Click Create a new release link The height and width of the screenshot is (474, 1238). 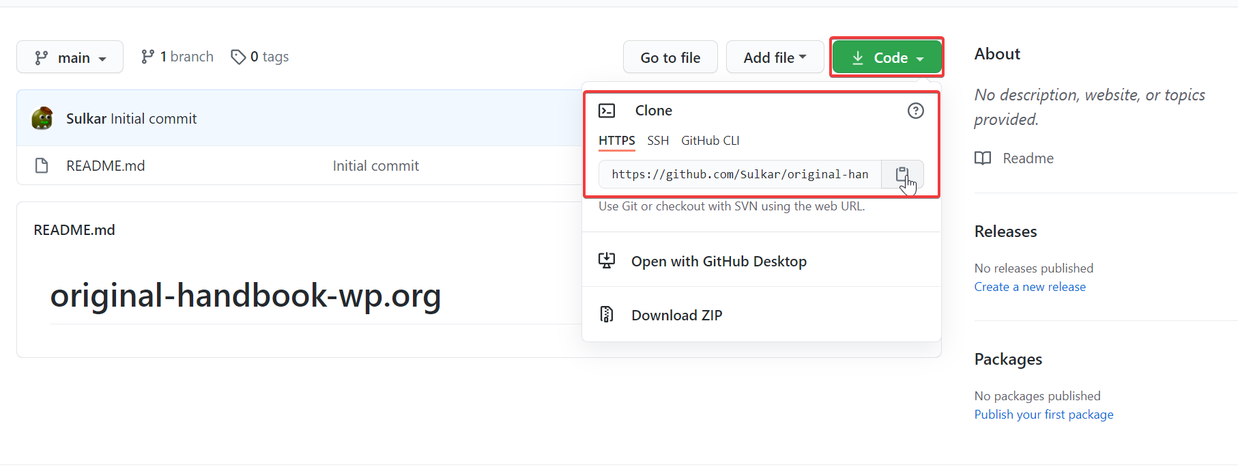point(1030,287)
